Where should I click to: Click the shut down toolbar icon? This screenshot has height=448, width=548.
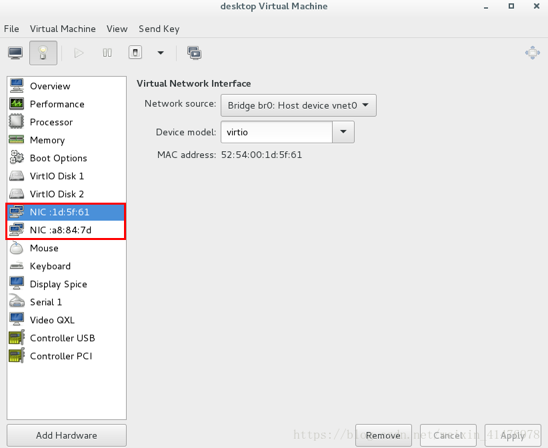[135, 53]
